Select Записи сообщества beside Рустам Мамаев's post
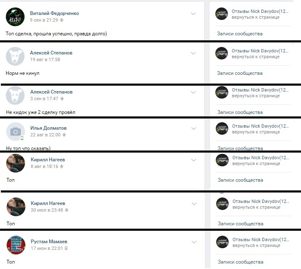Image resolution: width=301 pixels, height=269 pixels. pyautogui.click(x=241, y=262)
